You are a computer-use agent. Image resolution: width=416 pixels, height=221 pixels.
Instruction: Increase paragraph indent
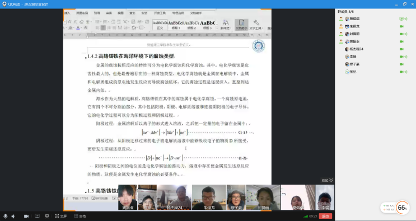point(119,22)
